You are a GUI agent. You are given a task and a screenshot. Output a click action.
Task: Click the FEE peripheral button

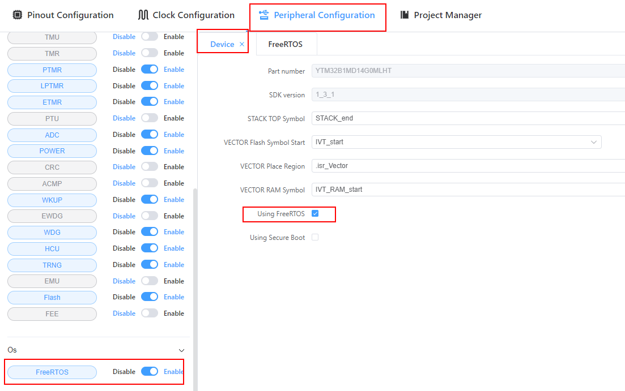pos(52,313)
